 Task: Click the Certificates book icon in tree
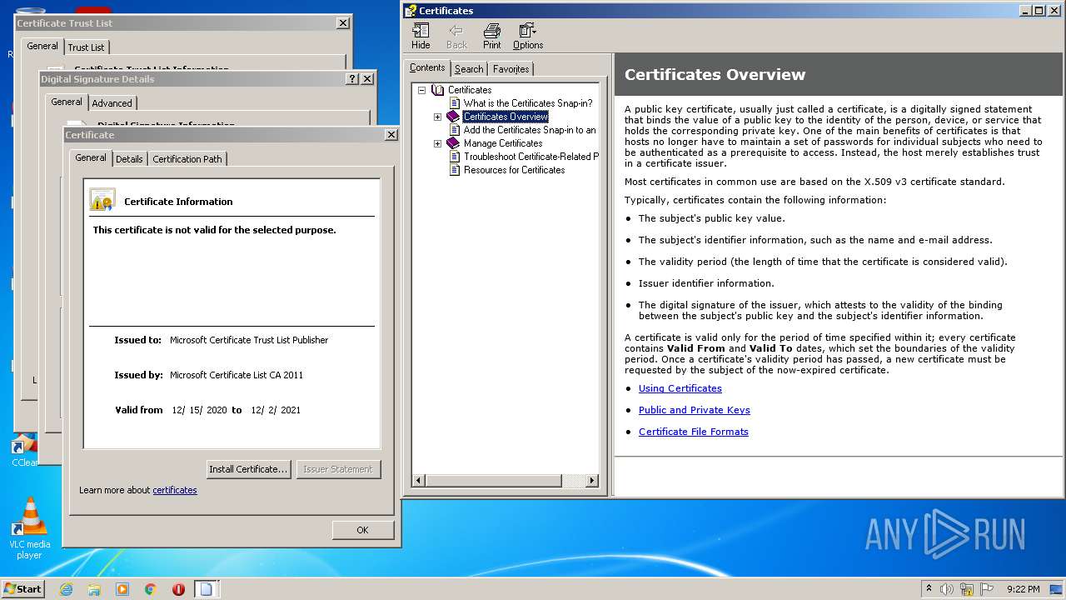[x=438, y=90]
